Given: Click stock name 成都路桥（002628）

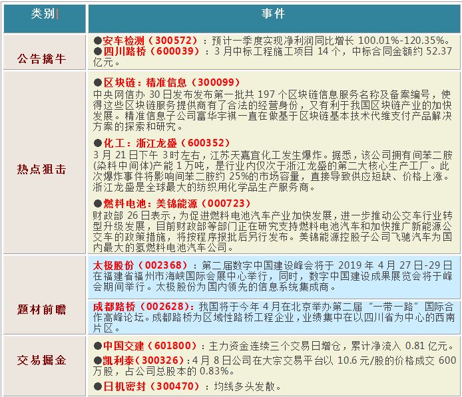Looking at the screenshot, I should click(x=143, y=307).
